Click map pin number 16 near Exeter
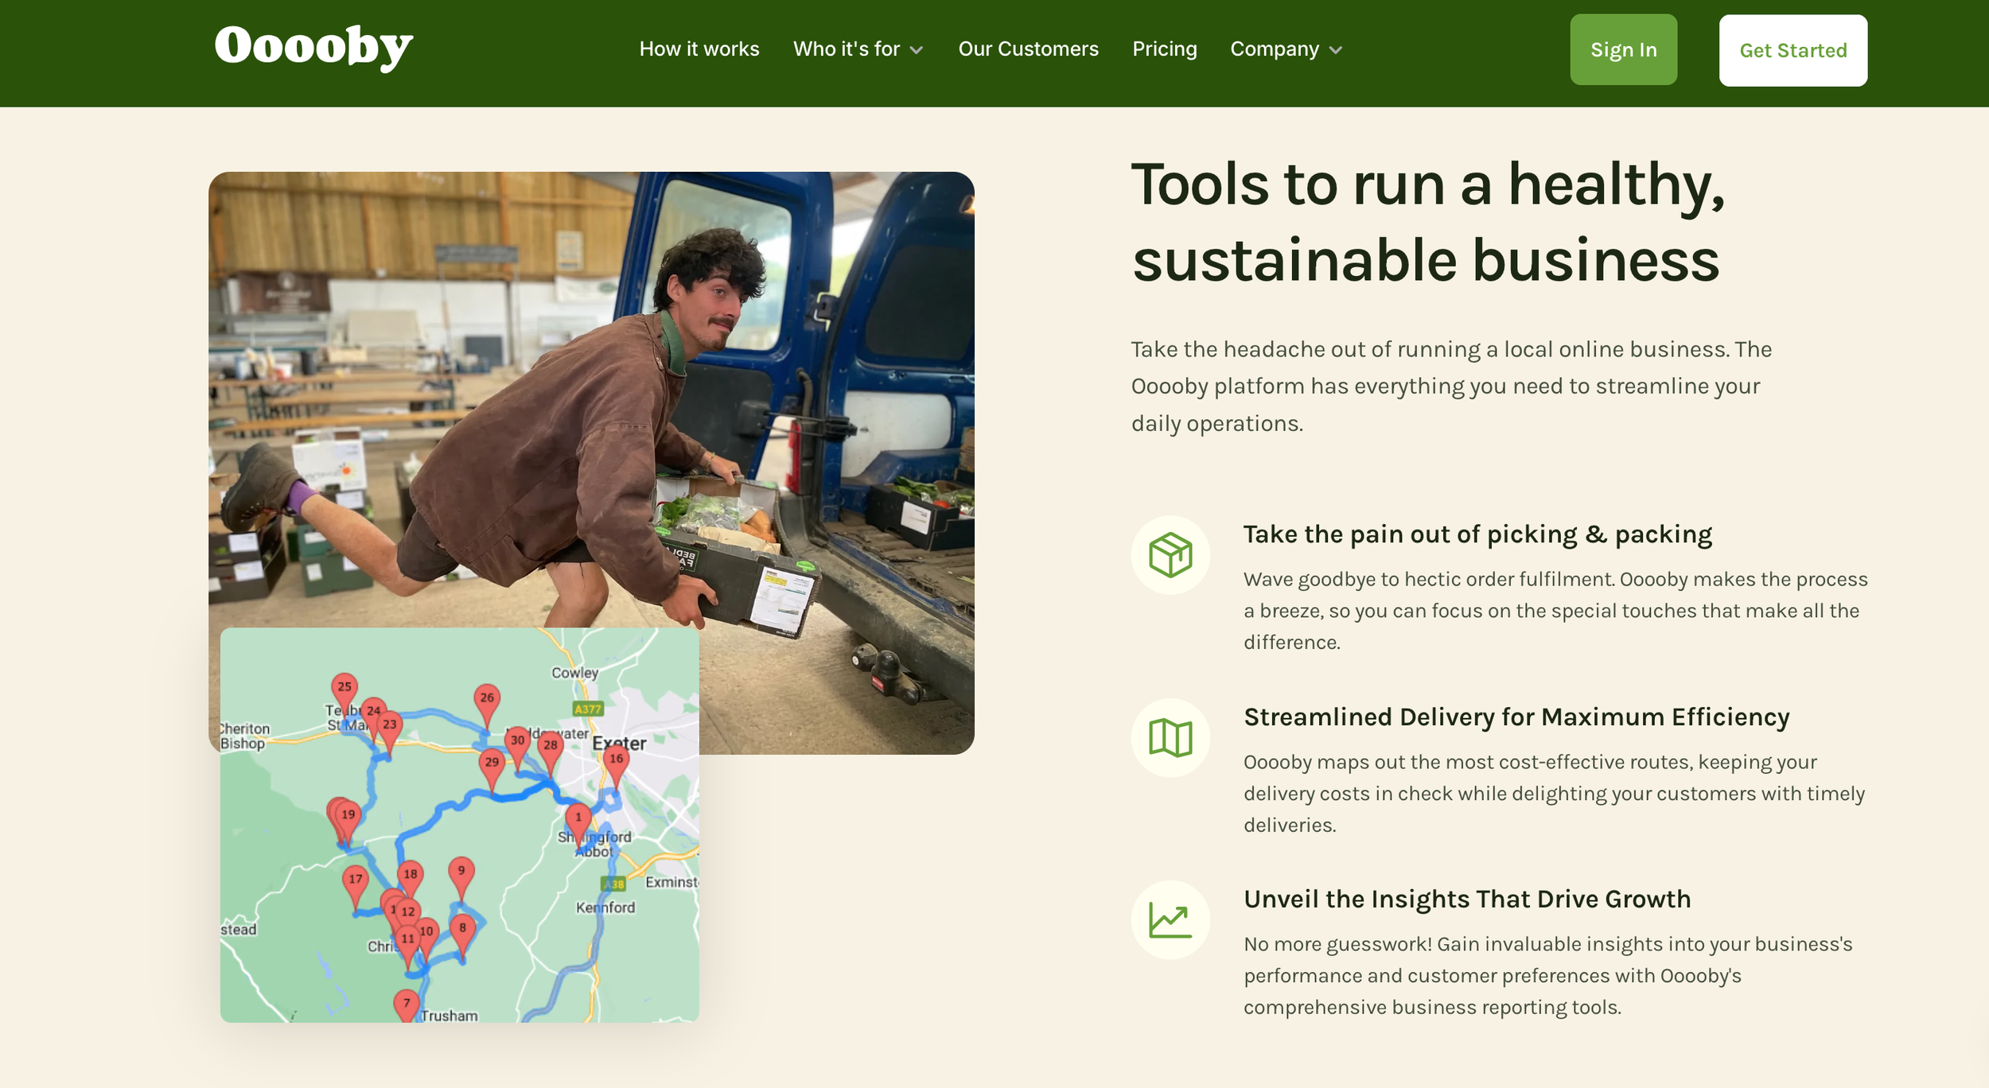The width and height of the screenshot is (1989, 1088). [x=616, y=760]
